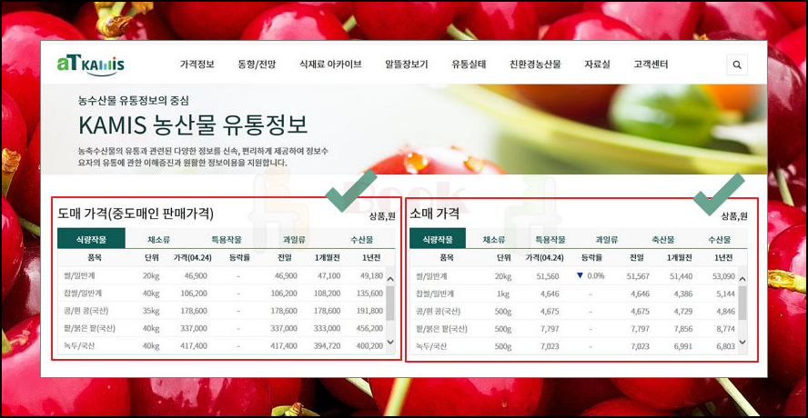Click the wholesale table scrollbar thumb

point(390,303)
